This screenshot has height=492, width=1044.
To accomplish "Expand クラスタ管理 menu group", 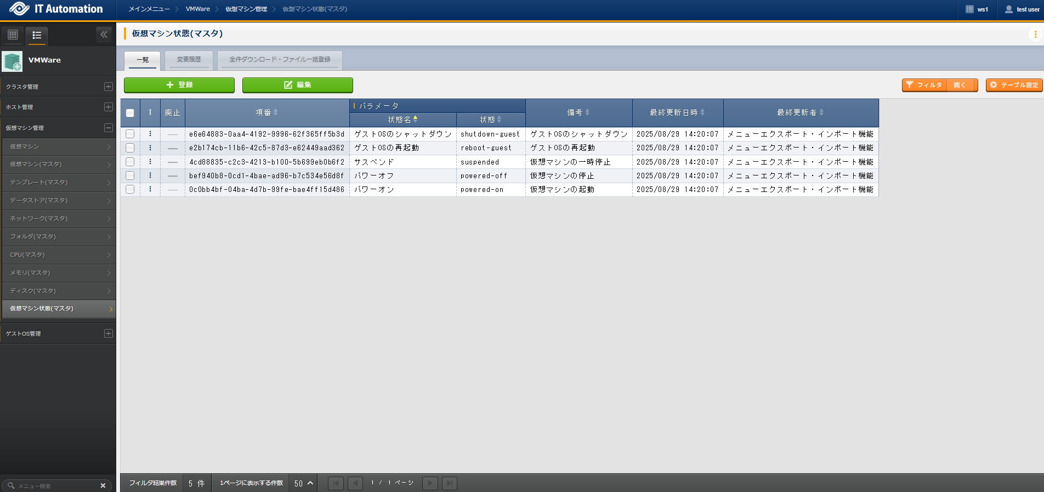I will click(108, 87).
